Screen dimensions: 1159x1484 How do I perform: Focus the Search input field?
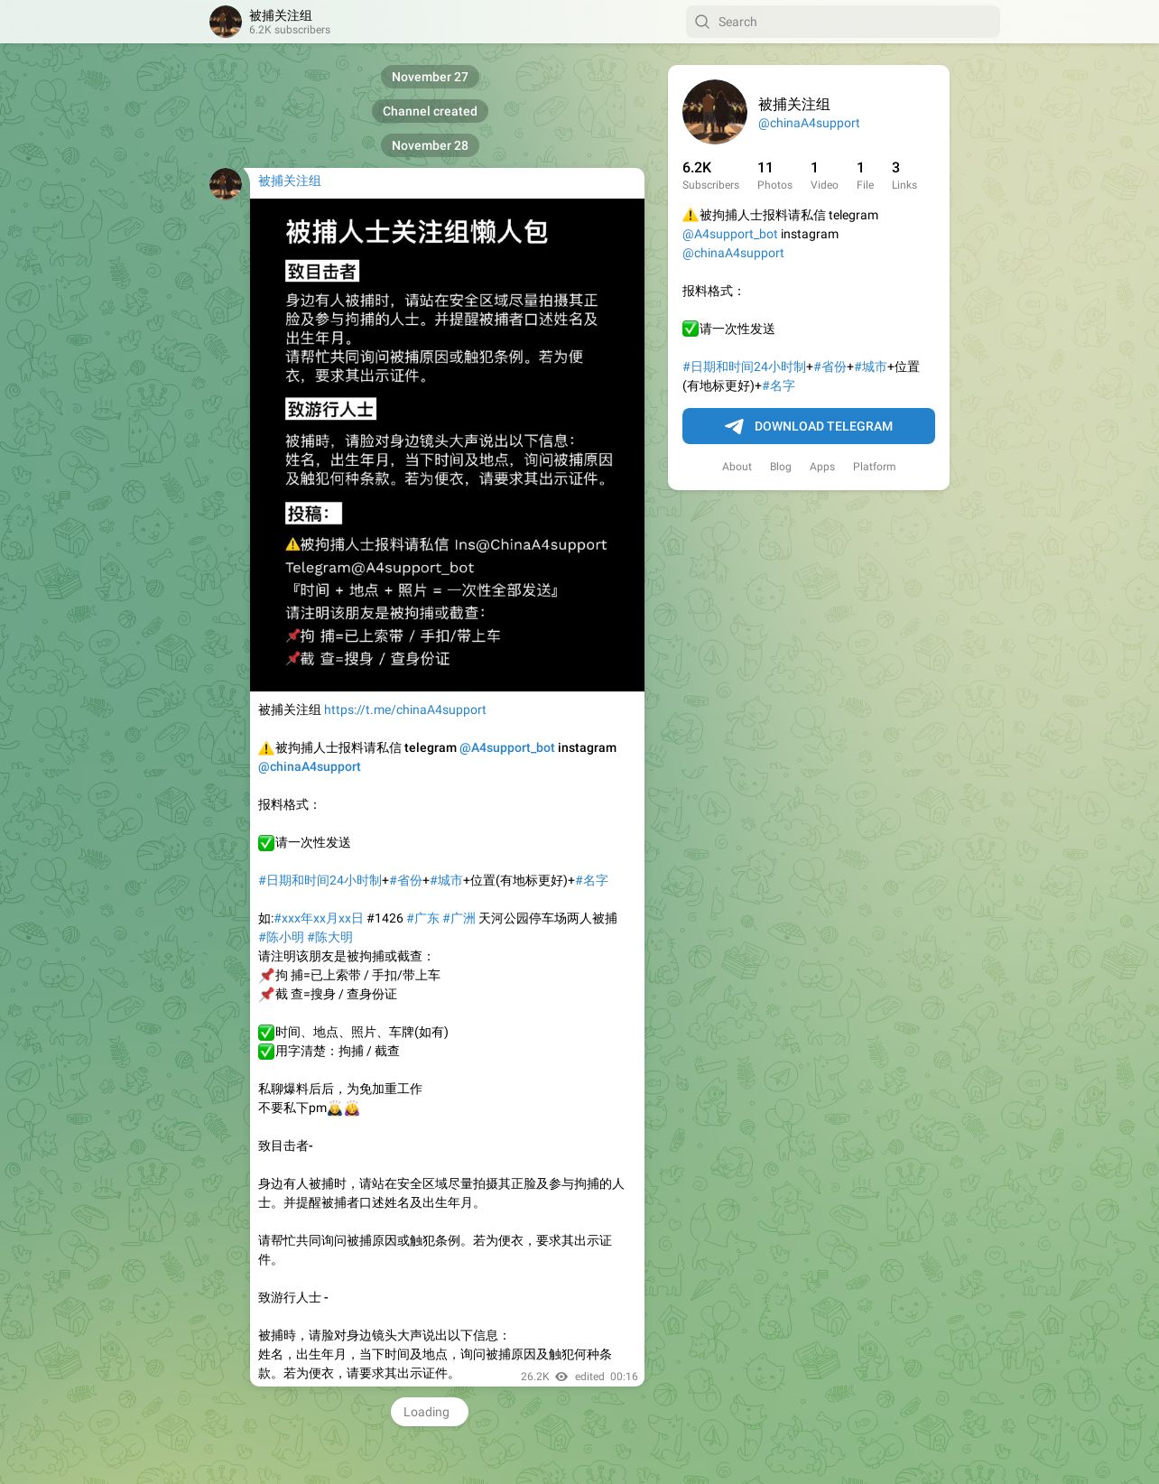(843, 22)
